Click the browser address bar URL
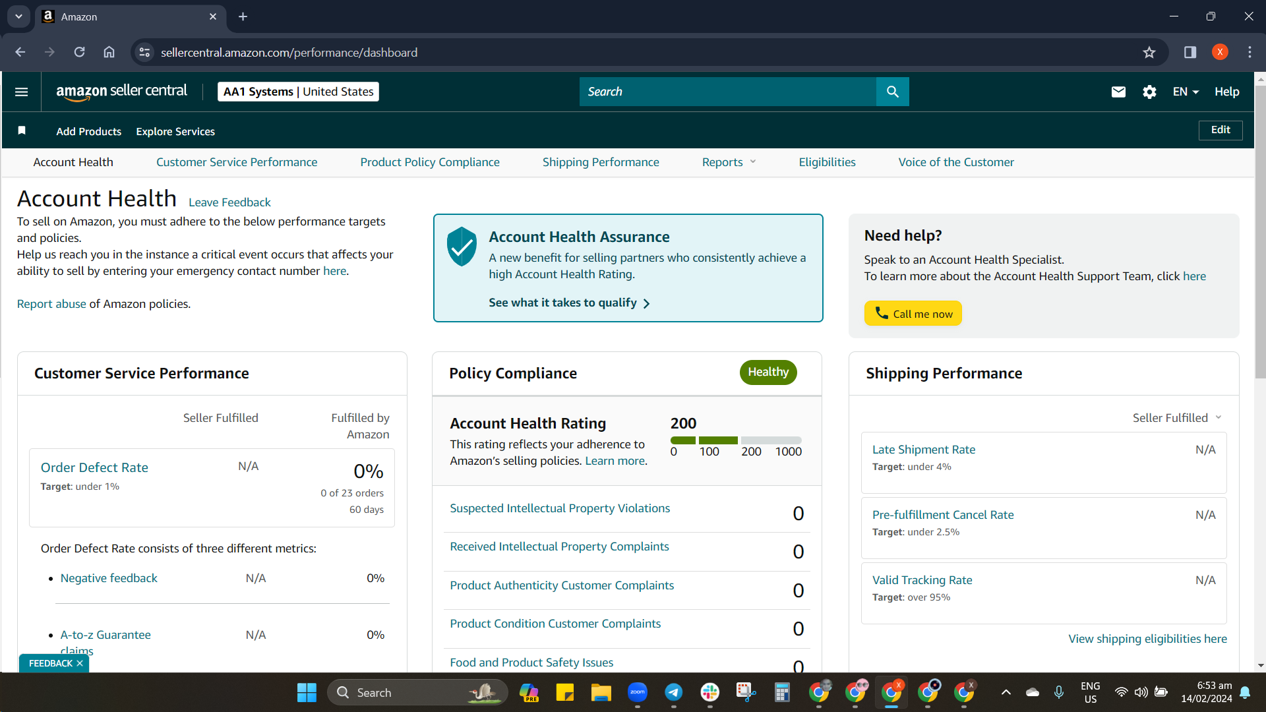Image resolution: width=1266 pixels, height=712 pixels. coord(289,52)
